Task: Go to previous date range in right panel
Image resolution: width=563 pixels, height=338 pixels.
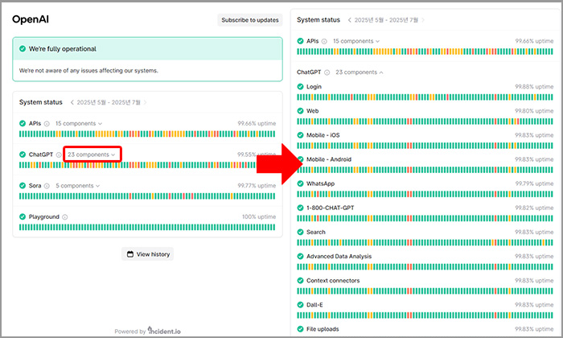Action: tap(350, 20)
